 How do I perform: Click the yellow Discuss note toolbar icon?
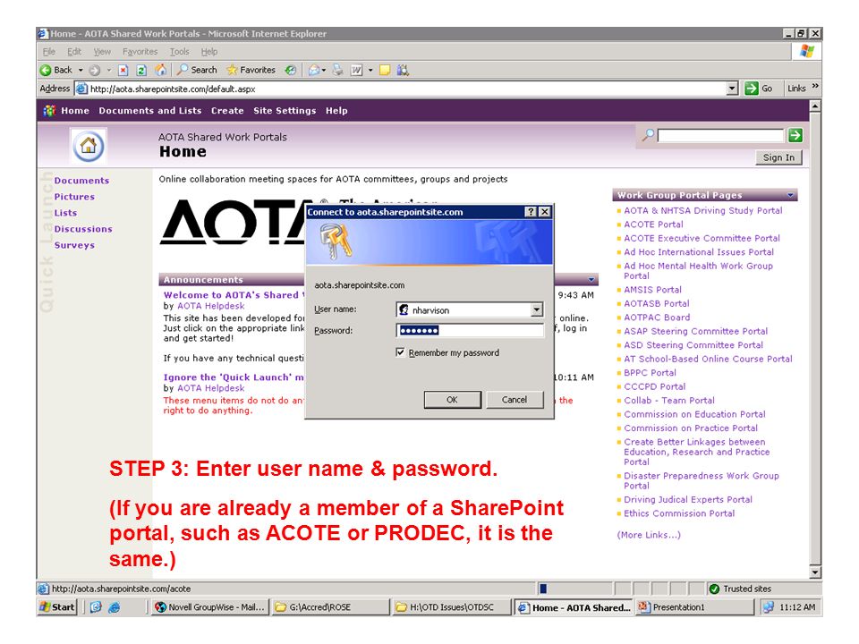pyautogui.click(x=385, y=70)
